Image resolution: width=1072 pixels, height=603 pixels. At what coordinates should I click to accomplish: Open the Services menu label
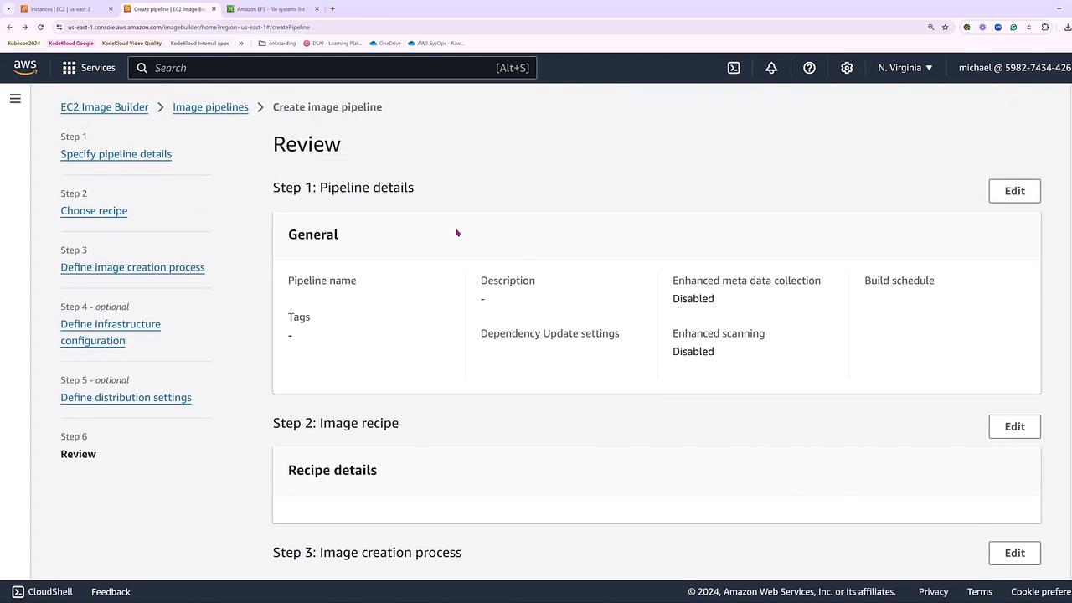coord(98,68)
